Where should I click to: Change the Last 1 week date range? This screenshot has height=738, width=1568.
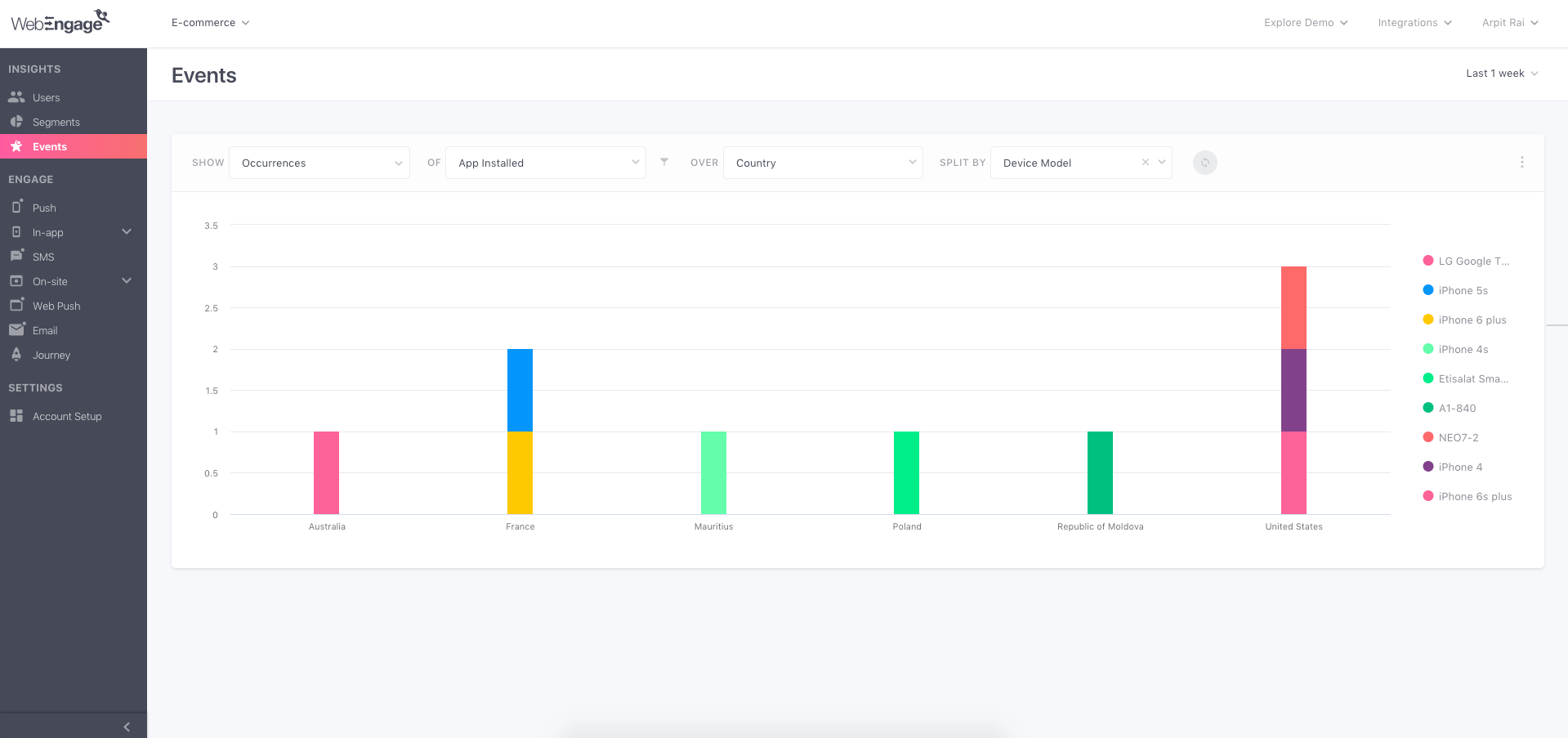click(x=1502, y=74)
